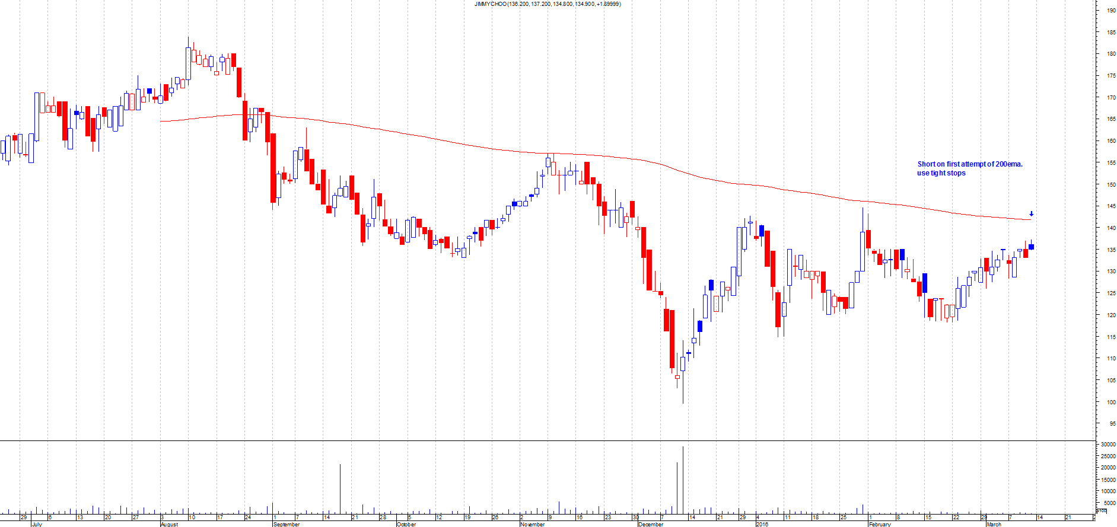Click the October label on the date axis
The height and width of the screenshot is (527, 1117).
pos(406,524)
